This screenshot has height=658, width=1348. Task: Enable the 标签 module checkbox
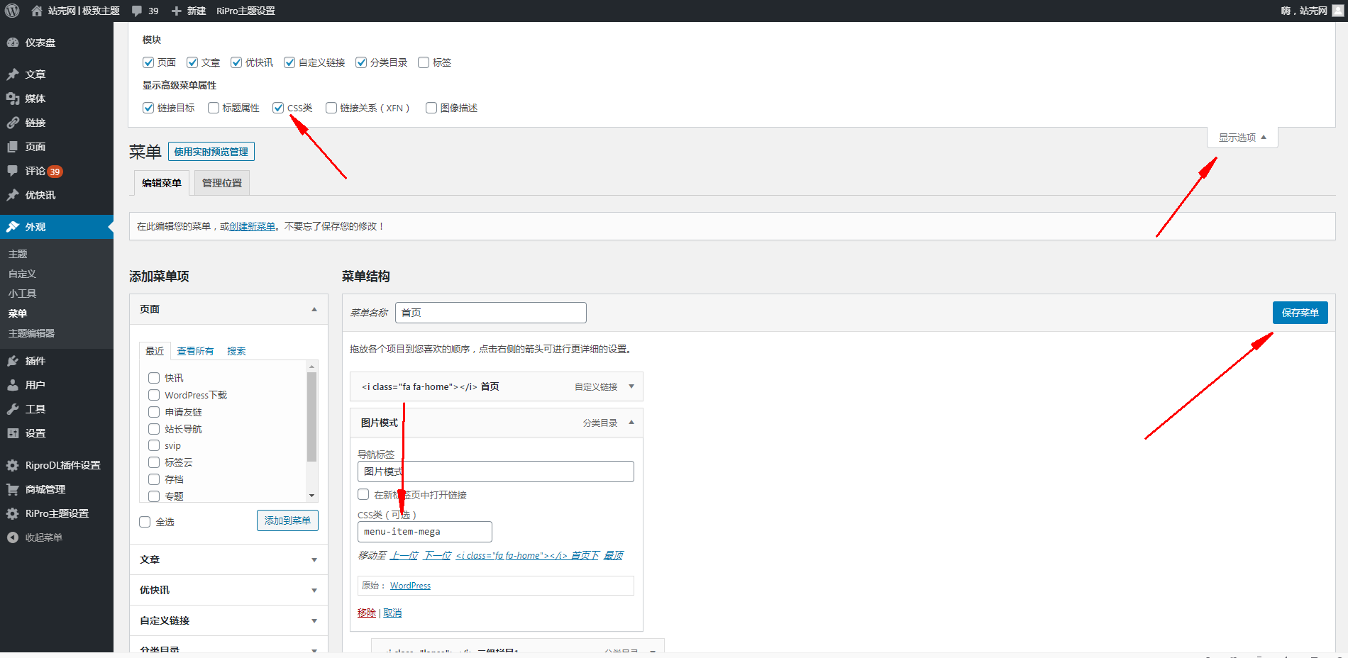[x=424, y=62]
